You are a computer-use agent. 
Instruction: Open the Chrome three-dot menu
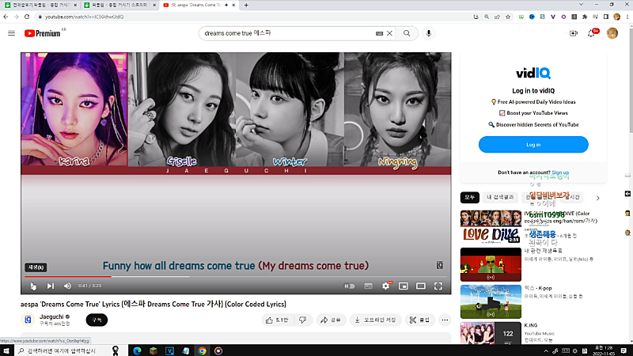pyautogui.click(x=627, y=17)
